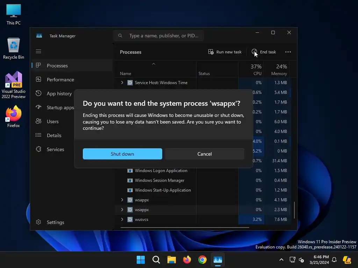Cancel the end process dialog
The height and width of the screenshot is (268, 358).
point(205,154)
